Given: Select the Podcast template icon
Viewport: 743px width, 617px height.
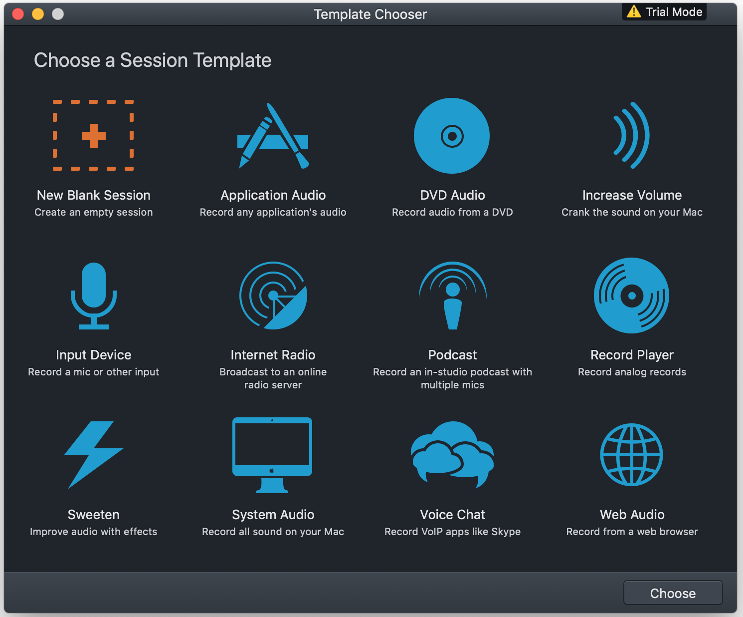Looking at the screenshot, I should click(x=452, y=296).
